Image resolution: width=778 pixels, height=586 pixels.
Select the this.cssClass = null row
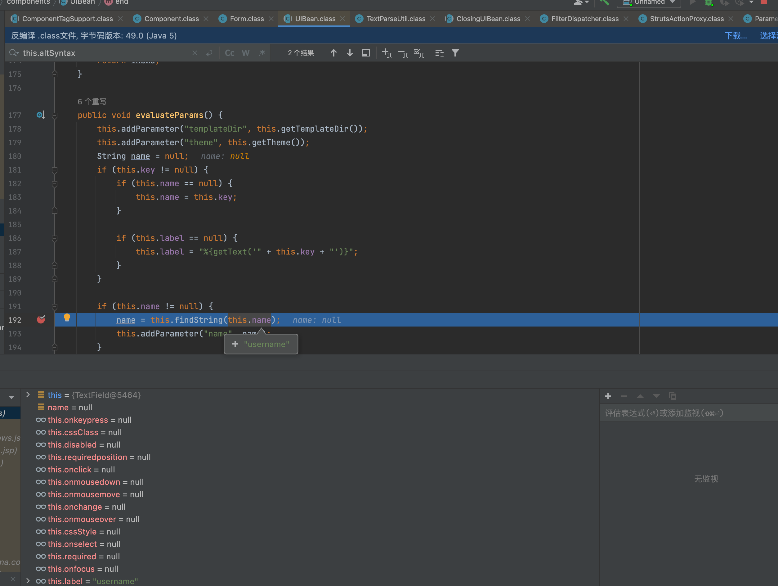pyautogui.click(x=310, y=432)
